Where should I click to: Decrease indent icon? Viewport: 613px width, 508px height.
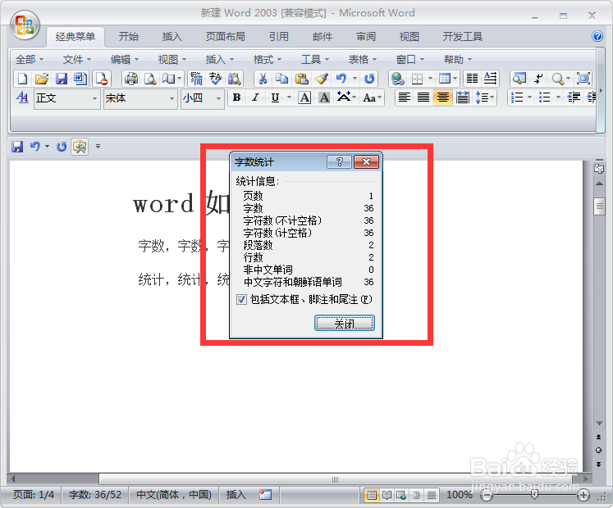tap(574, 98)
